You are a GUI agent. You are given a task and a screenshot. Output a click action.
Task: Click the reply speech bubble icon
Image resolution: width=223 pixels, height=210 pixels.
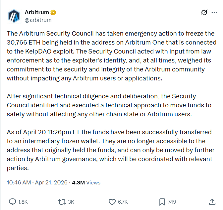[x=12, y=202]
